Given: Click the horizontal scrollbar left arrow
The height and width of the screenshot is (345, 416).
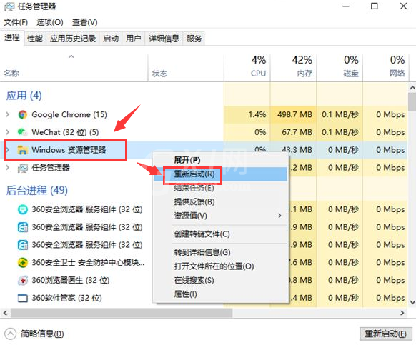Looking at the screenshot, I should 5,313.
